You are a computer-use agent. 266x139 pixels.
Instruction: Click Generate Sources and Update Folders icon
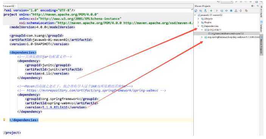201,11
